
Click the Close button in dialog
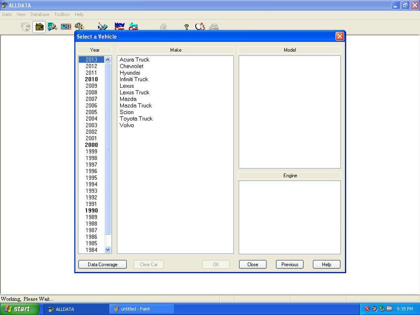(253, 264)
